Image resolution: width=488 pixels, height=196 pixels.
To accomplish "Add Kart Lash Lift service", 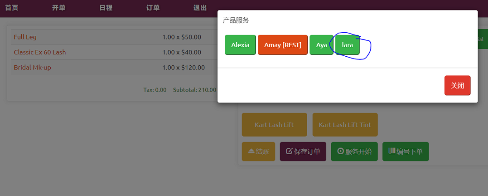I will (274, 125).
